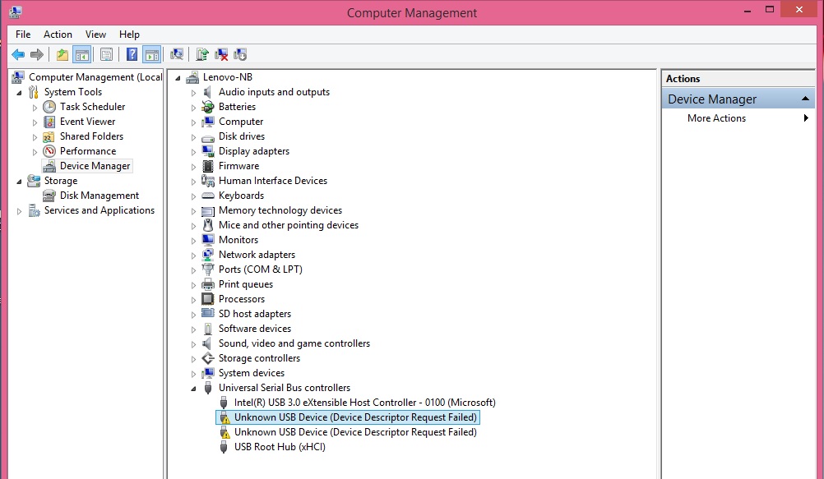Screen dimensions: 824x479
Task: Click the Back arrow toolbar icon
Action: (x=18, y=54)
